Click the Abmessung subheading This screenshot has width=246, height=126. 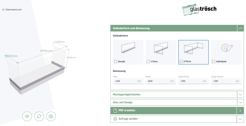[119, 71]
